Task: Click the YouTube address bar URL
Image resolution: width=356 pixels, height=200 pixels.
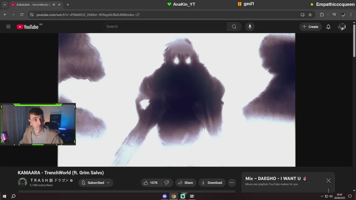Action: (88, 15)
